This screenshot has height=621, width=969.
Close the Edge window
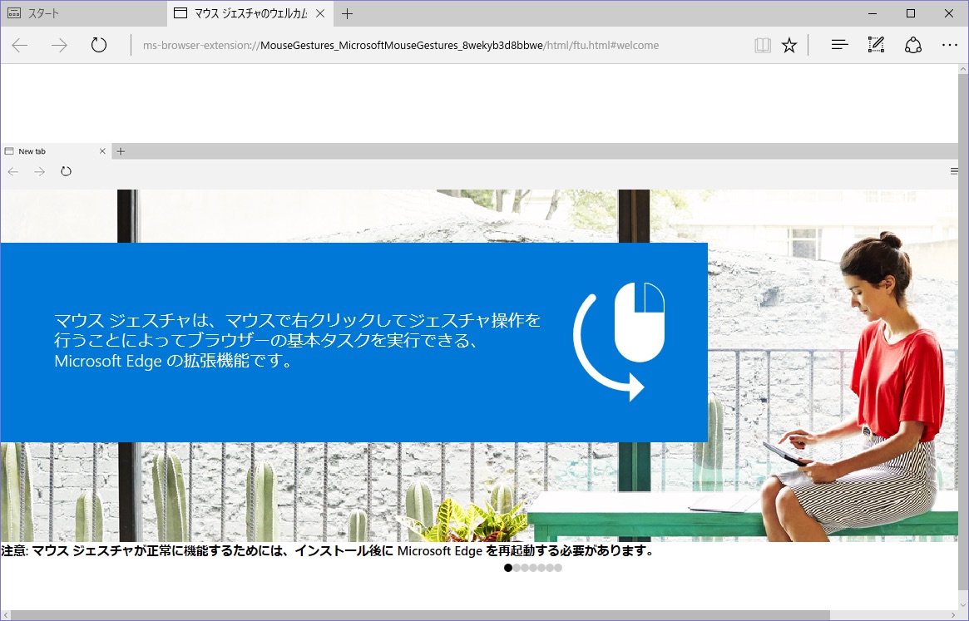point(948,13)
